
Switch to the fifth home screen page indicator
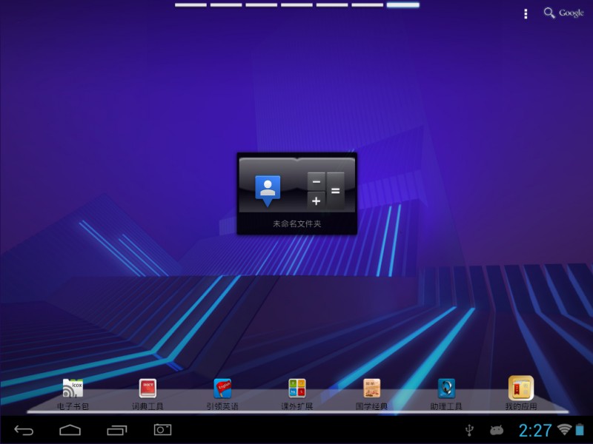[332, 5]
